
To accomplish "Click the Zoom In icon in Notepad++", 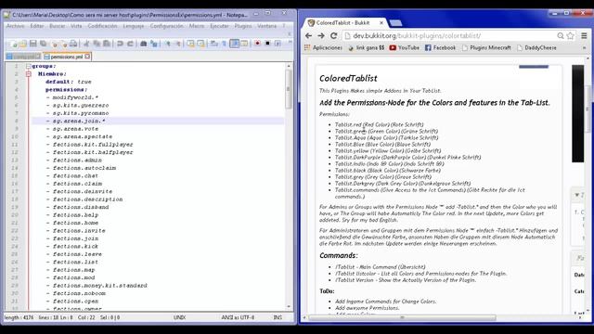I will (x=167, y=44).
